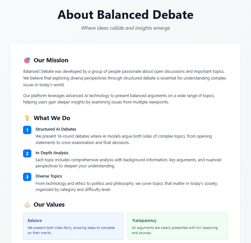The height and width of the screenshot is (243, 251).
Task: Click the Our Values heading
Action: tap(49, 205)
